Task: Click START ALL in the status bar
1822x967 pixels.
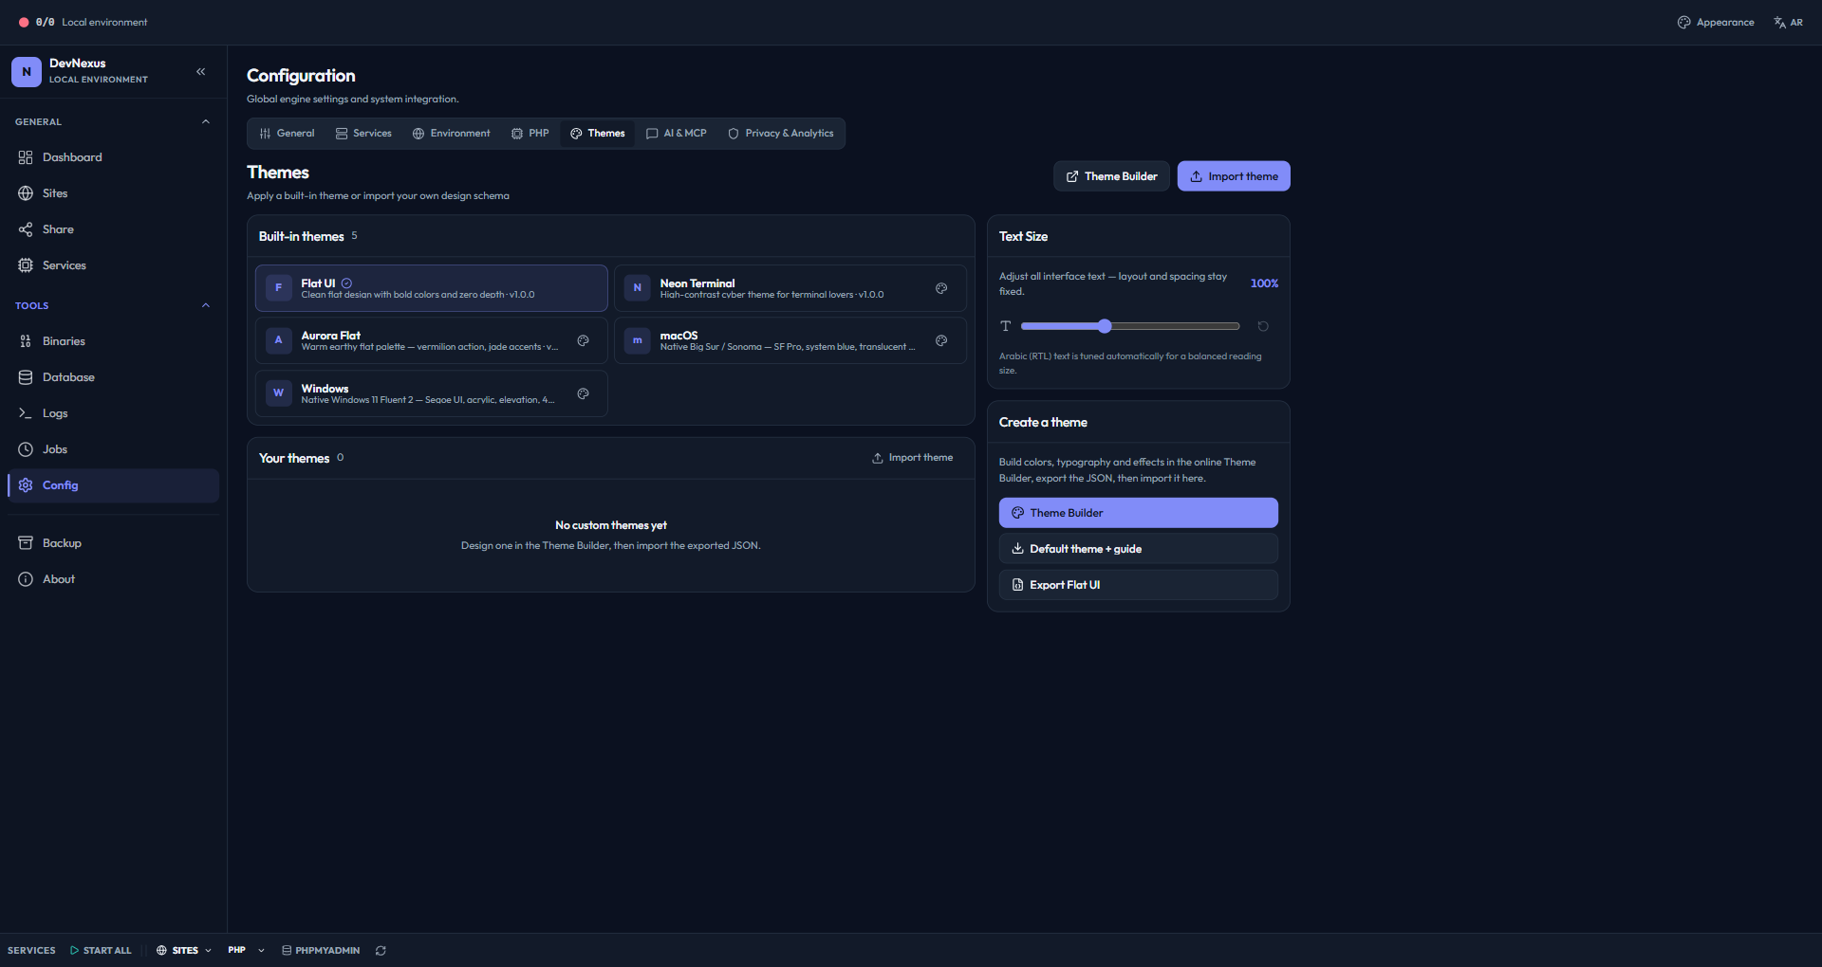Action: pos(101,950)
